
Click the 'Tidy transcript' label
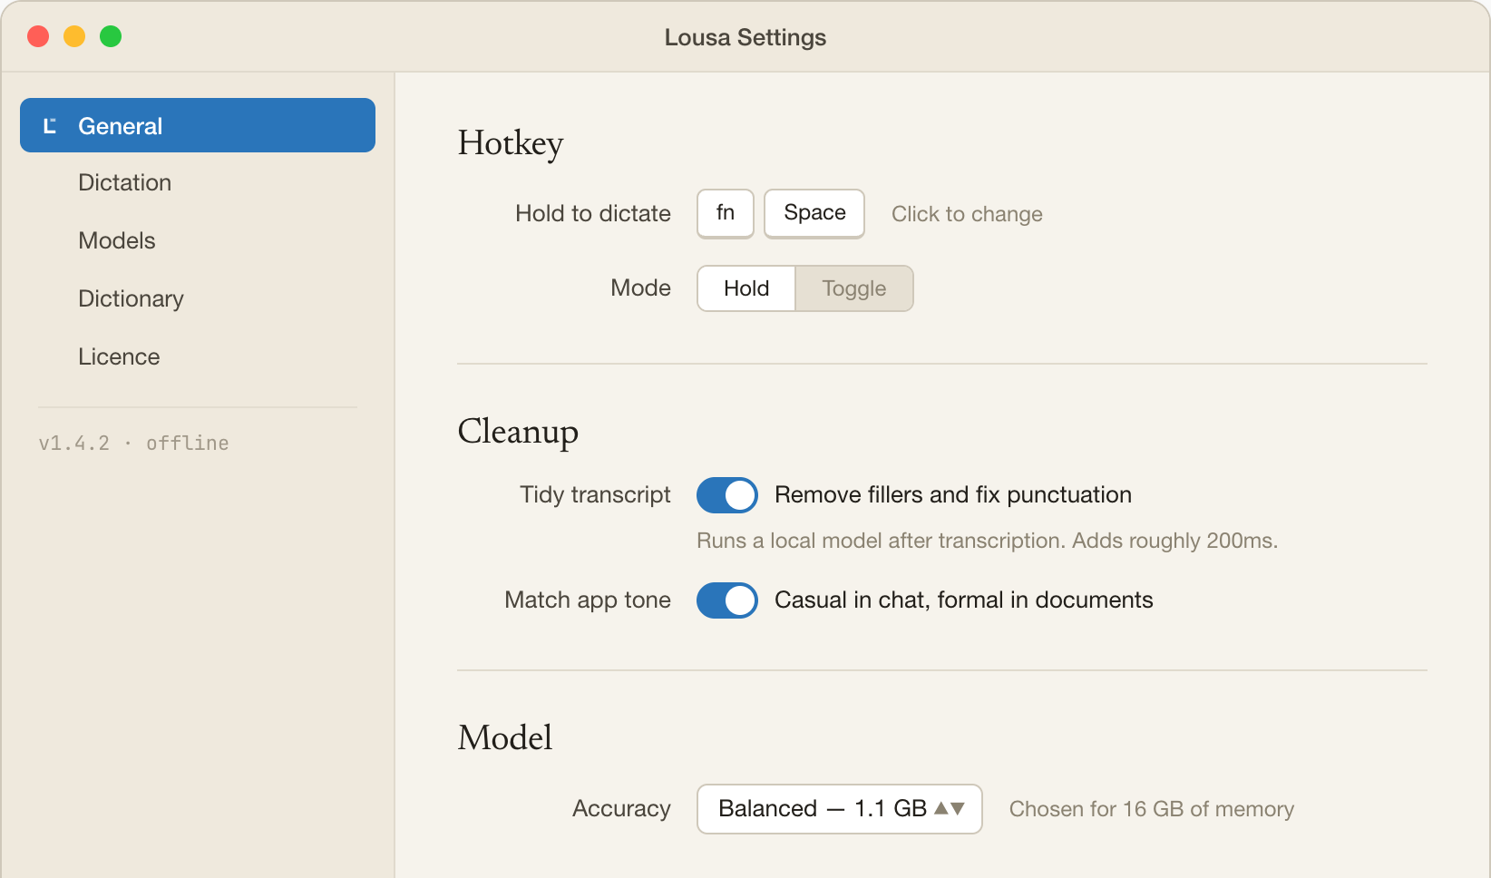pyautogui.click(x=595, y=494)
